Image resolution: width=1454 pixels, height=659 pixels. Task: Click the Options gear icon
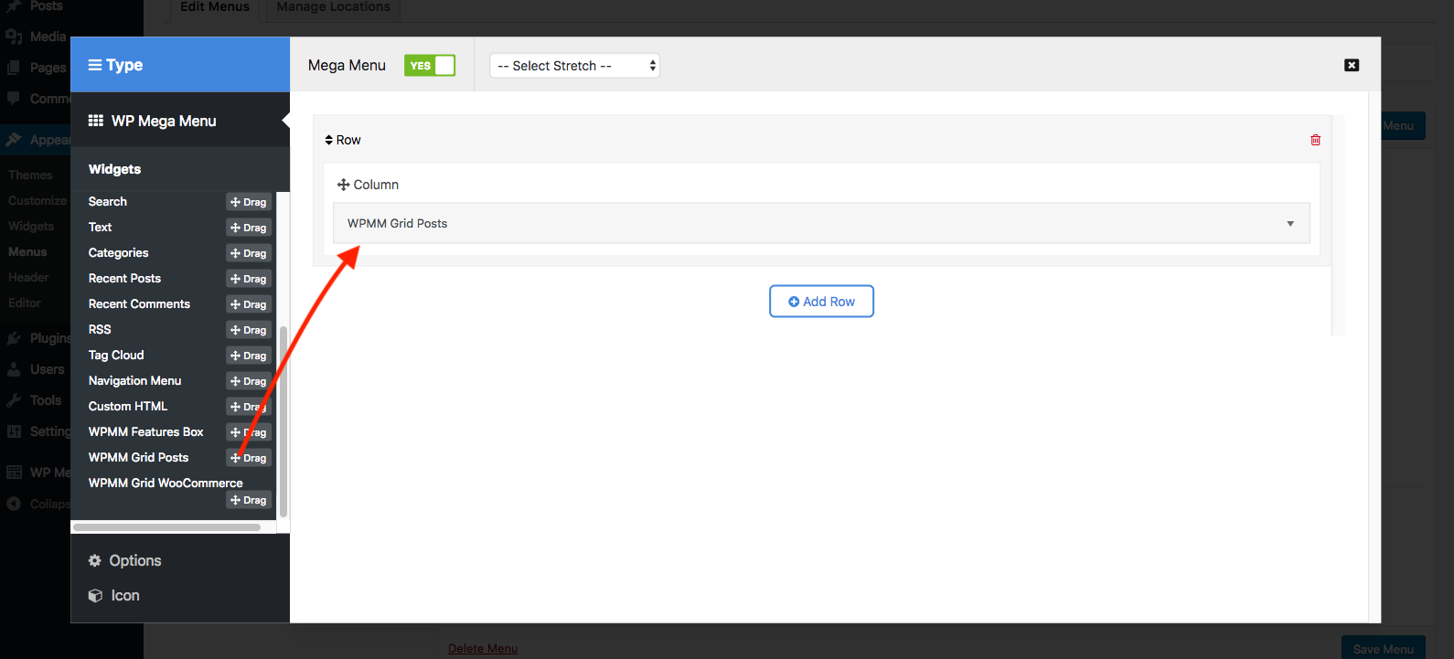coord(94,560)
